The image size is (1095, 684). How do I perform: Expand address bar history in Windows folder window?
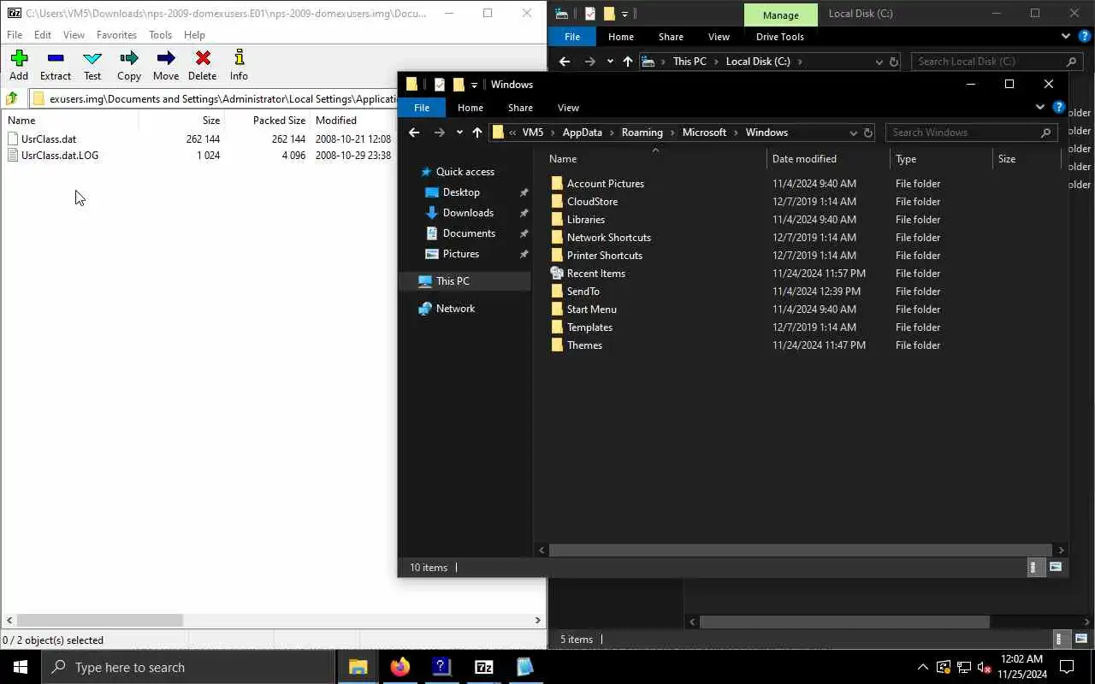point(853,133)
